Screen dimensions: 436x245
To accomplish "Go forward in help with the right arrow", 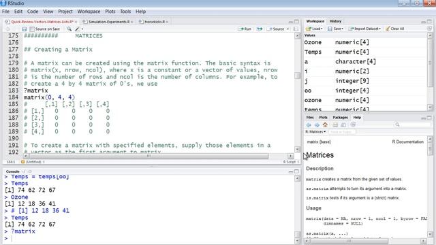I will tap(317, 125).
